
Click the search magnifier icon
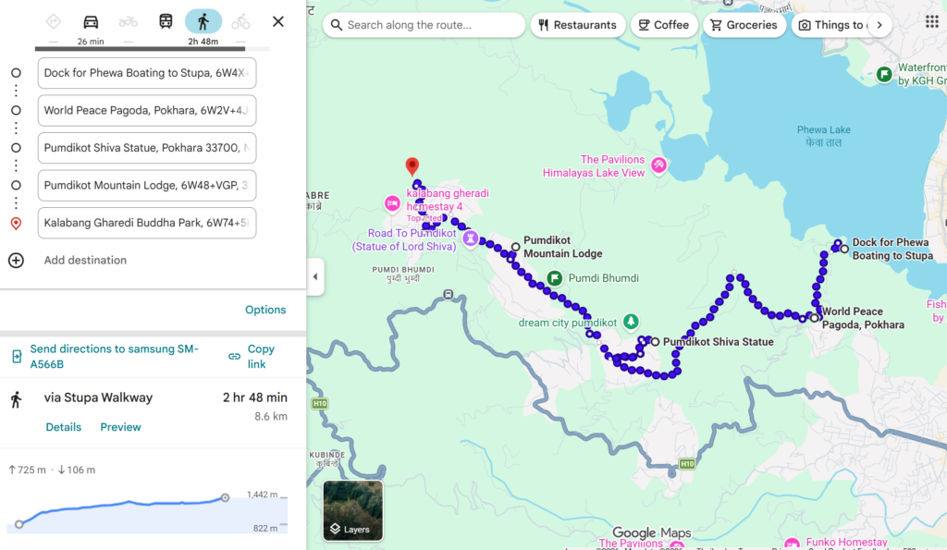(337, 25)
